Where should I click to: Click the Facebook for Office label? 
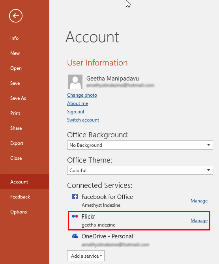click(107, 197)
